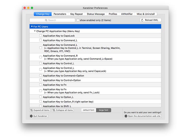191x138 pixels.
Task: Select 'Application Key to Control_L' row text
Action: coord(59,63)
